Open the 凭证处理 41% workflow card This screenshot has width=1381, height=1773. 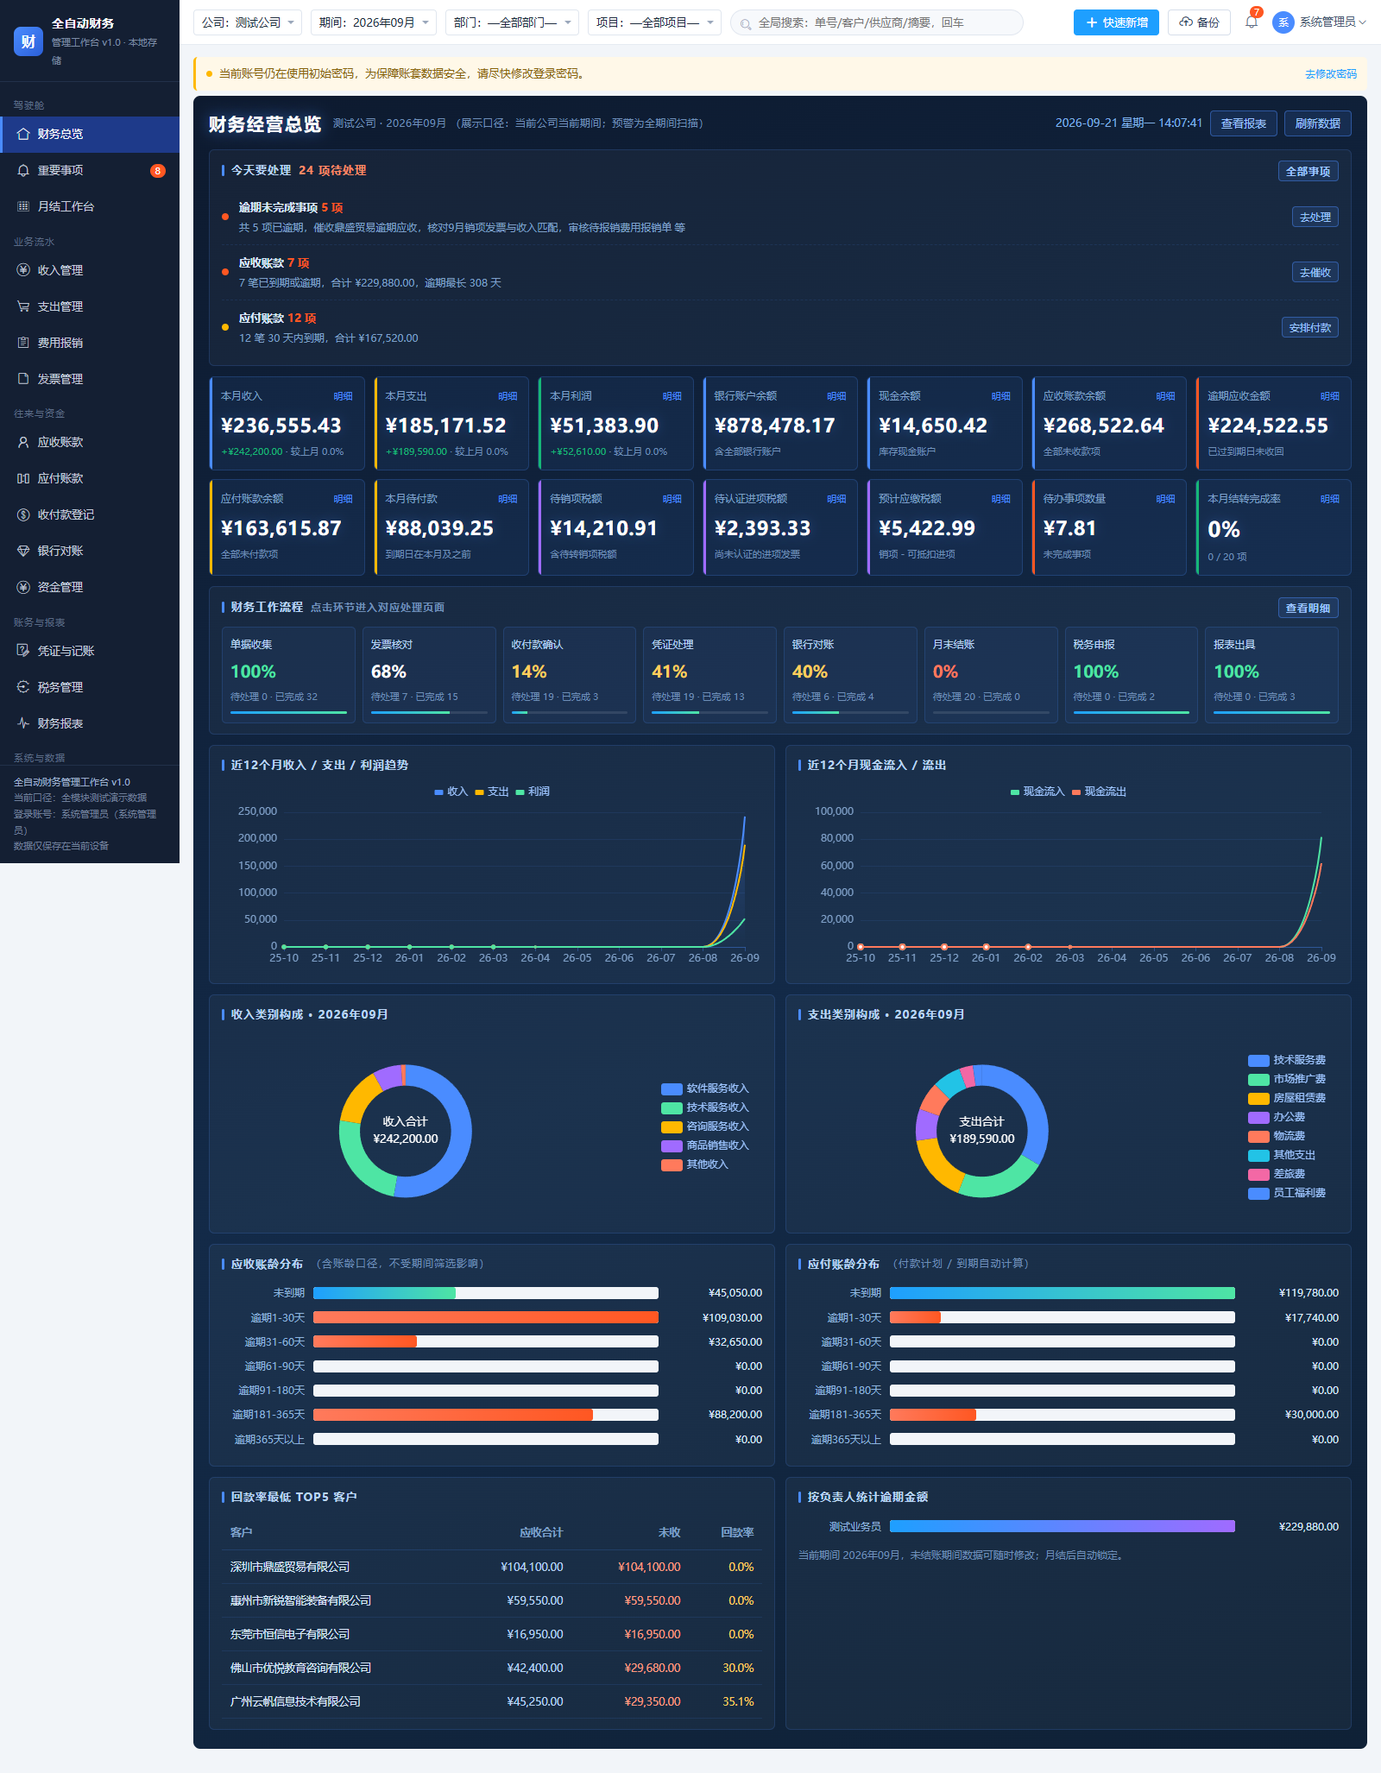pyautogui.click(x=709, y=674)
